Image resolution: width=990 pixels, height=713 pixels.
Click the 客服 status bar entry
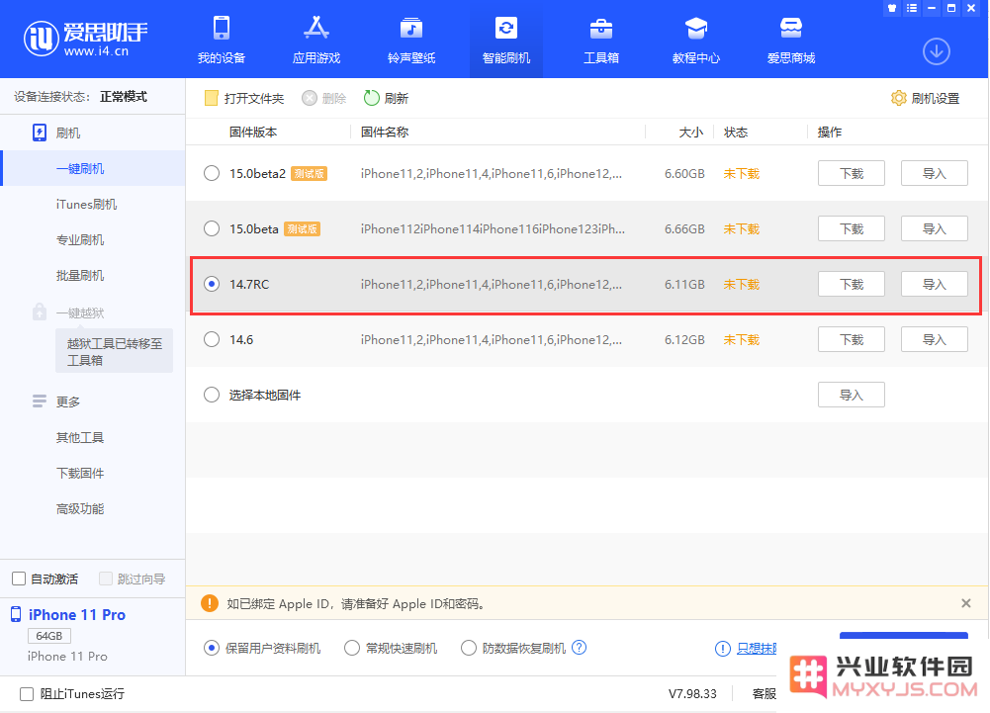tap(764, 693)
